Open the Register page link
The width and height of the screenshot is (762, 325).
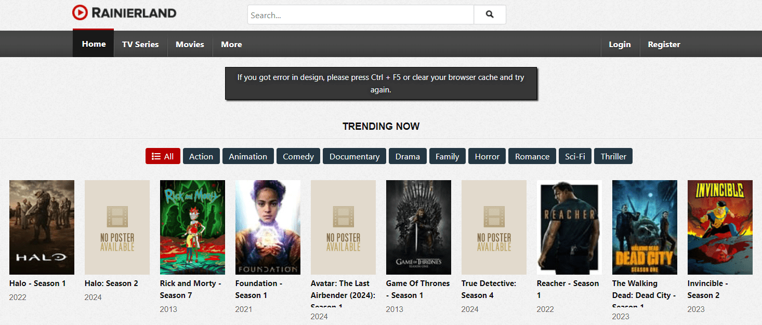pos(664,45)
